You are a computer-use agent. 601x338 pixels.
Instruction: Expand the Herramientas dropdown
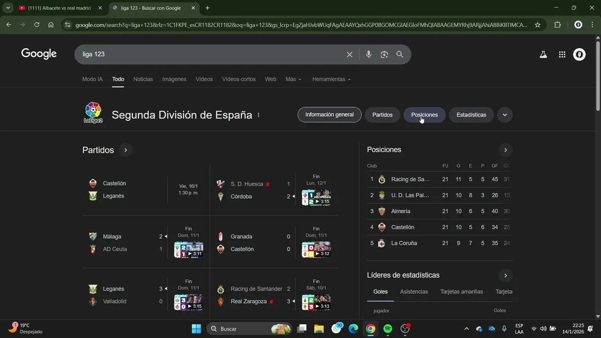pyautogui.click(x=331, y=79)
